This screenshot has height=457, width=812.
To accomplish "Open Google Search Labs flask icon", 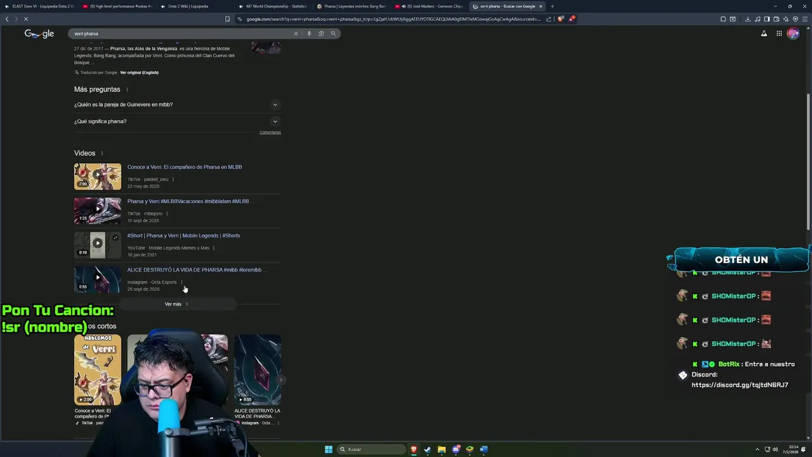I will (764, 34).
